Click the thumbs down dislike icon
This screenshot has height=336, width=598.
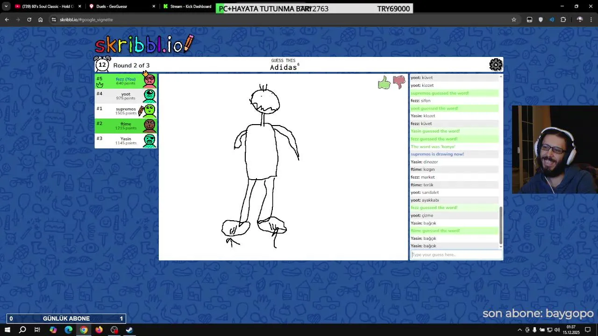[x=399, y=82]
